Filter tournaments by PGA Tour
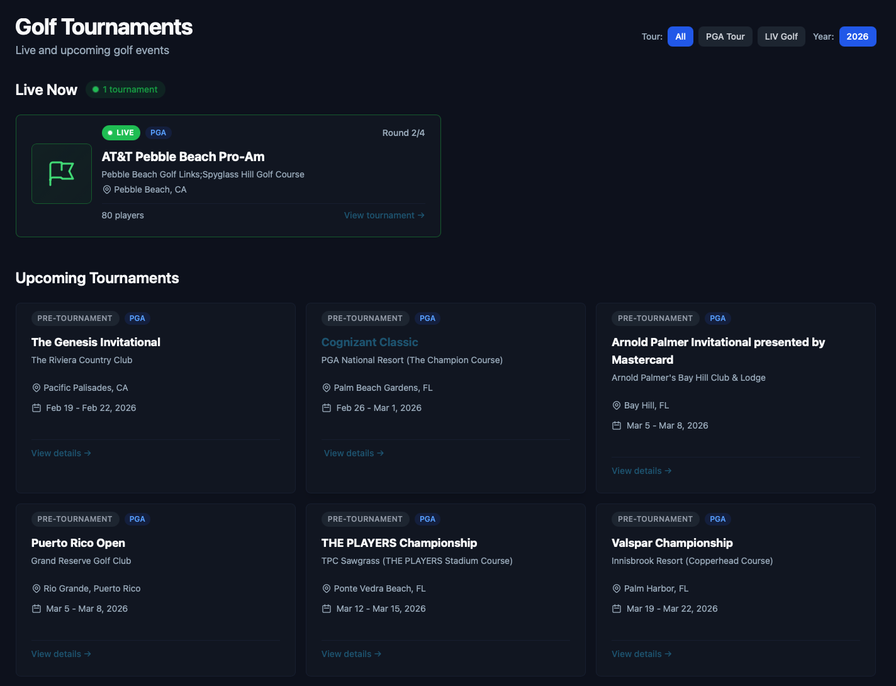 (x=725, y=37)
